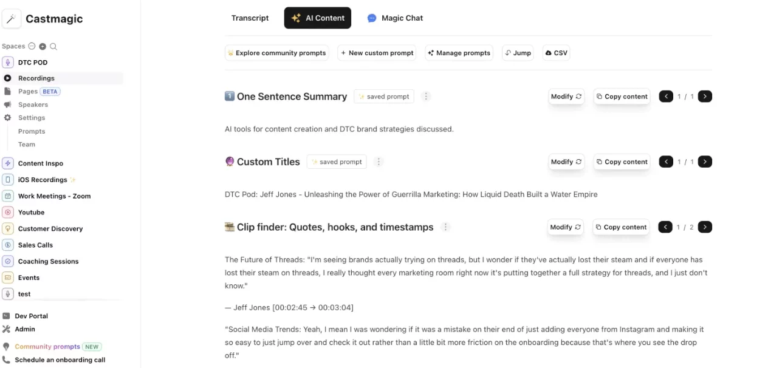Open the Custom Titles three-dot menu
Viewport: 782px width, 368px height.
tap(379, 162)
